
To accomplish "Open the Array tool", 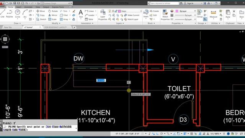I will click(x=64, y=19).
